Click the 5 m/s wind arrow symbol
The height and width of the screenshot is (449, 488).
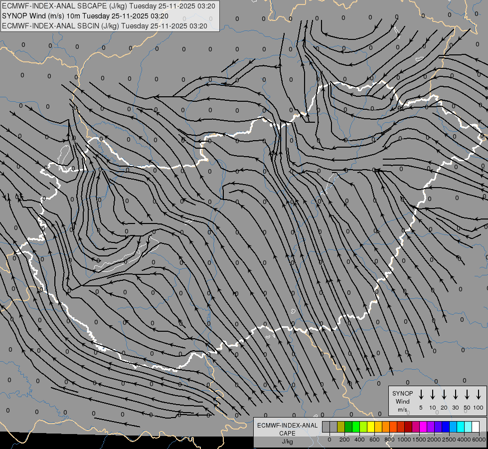tap(421, 394)
